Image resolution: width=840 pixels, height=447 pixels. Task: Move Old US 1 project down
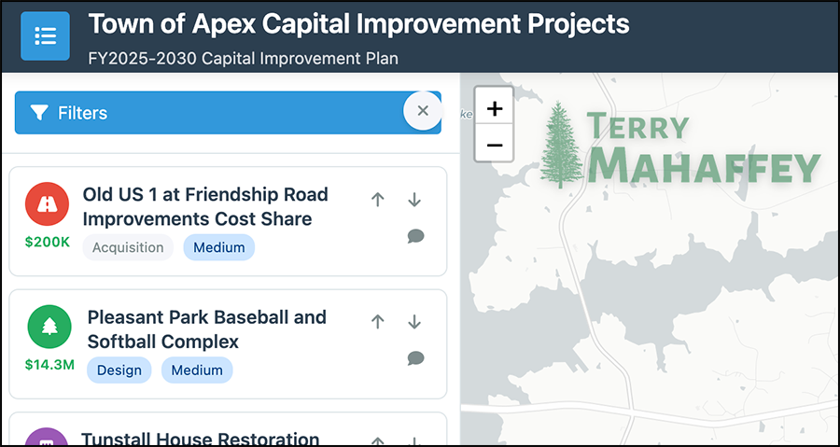(x=415, y=200)
